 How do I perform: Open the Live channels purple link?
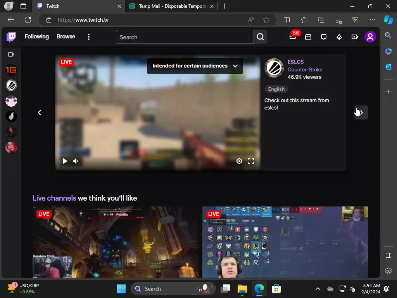tap(54, 198)
